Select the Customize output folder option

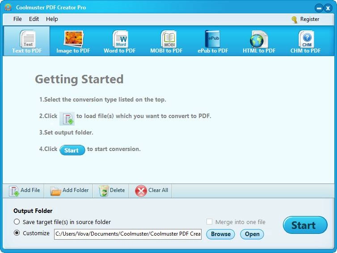(x=17, y=233)
